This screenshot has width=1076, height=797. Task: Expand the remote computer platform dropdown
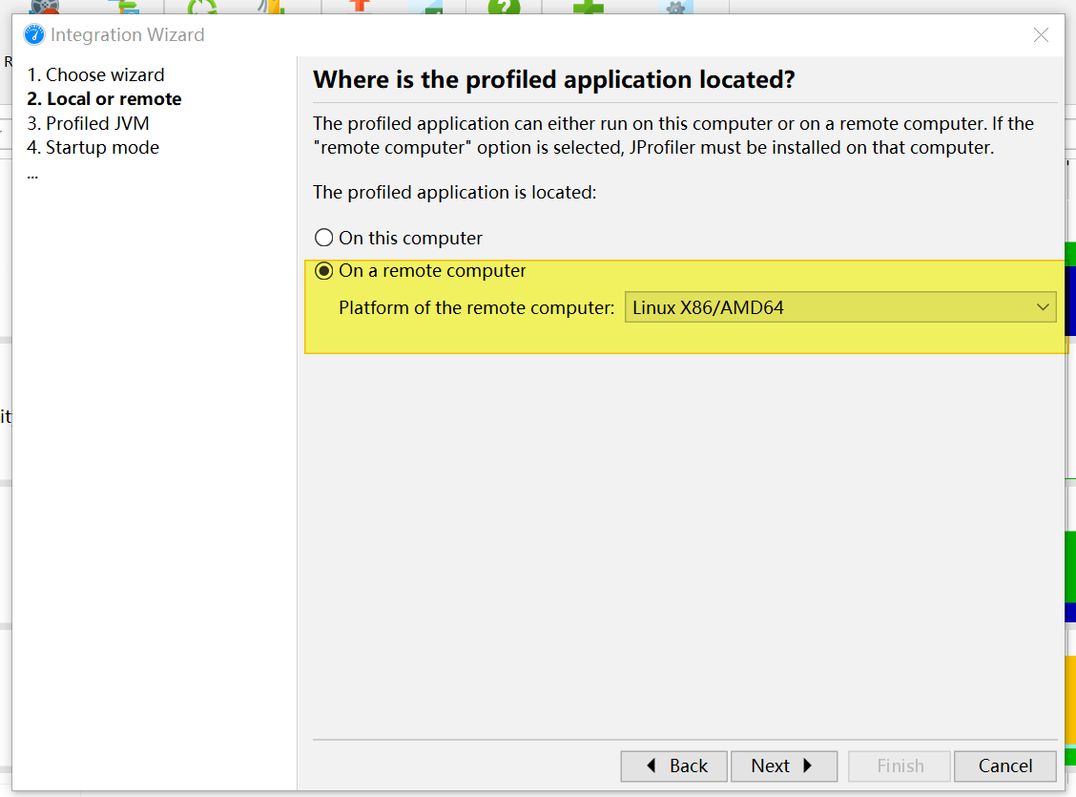click(x=840, y=307)
